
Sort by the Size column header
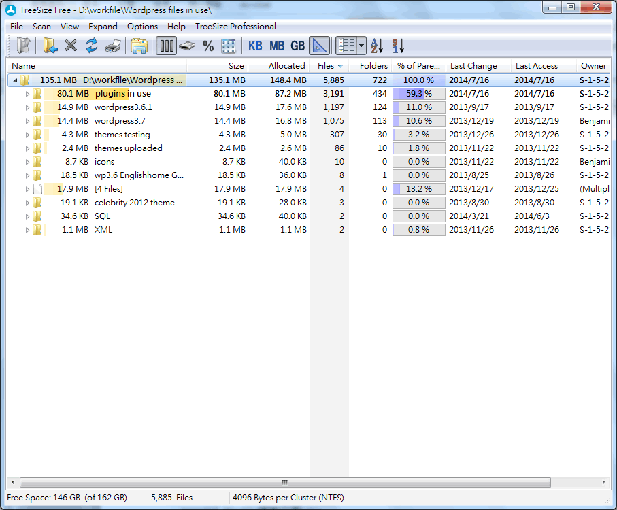click(217, 66)
